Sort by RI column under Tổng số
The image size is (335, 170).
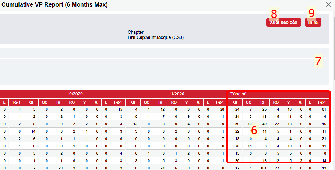262,102
